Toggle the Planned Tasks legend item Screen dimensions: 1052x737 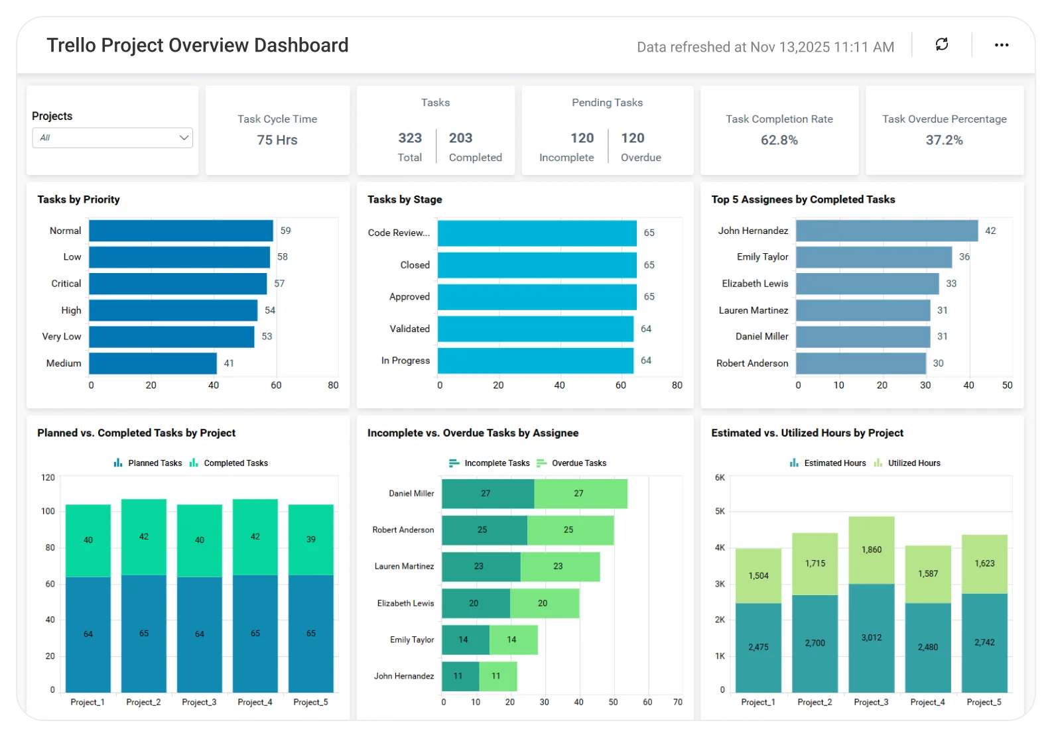pyautogui.click(x=148, y=463)
